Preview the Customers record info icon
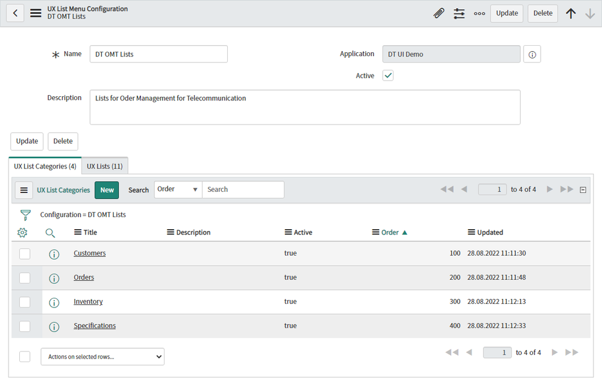This screenshot has width=602, height=382. (x=54, y=254)
